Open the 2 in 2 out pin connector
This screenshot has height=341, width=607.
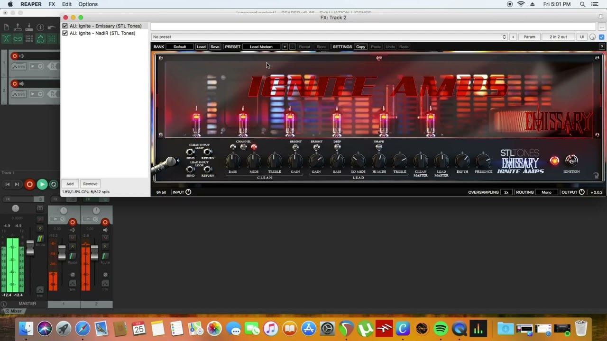click(x=558, y=37)
